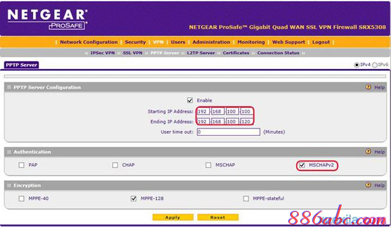Open help icon for Authentication section

point(368,151)
